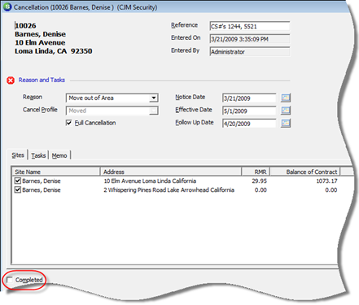The image size is (359, 305).
Task: Click the customer name Barnes, Denise in header
Action: point(40,34)
